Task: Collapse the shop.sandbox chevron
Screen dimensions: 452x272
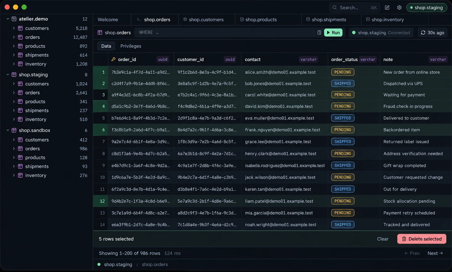Action: coord(8,130)
